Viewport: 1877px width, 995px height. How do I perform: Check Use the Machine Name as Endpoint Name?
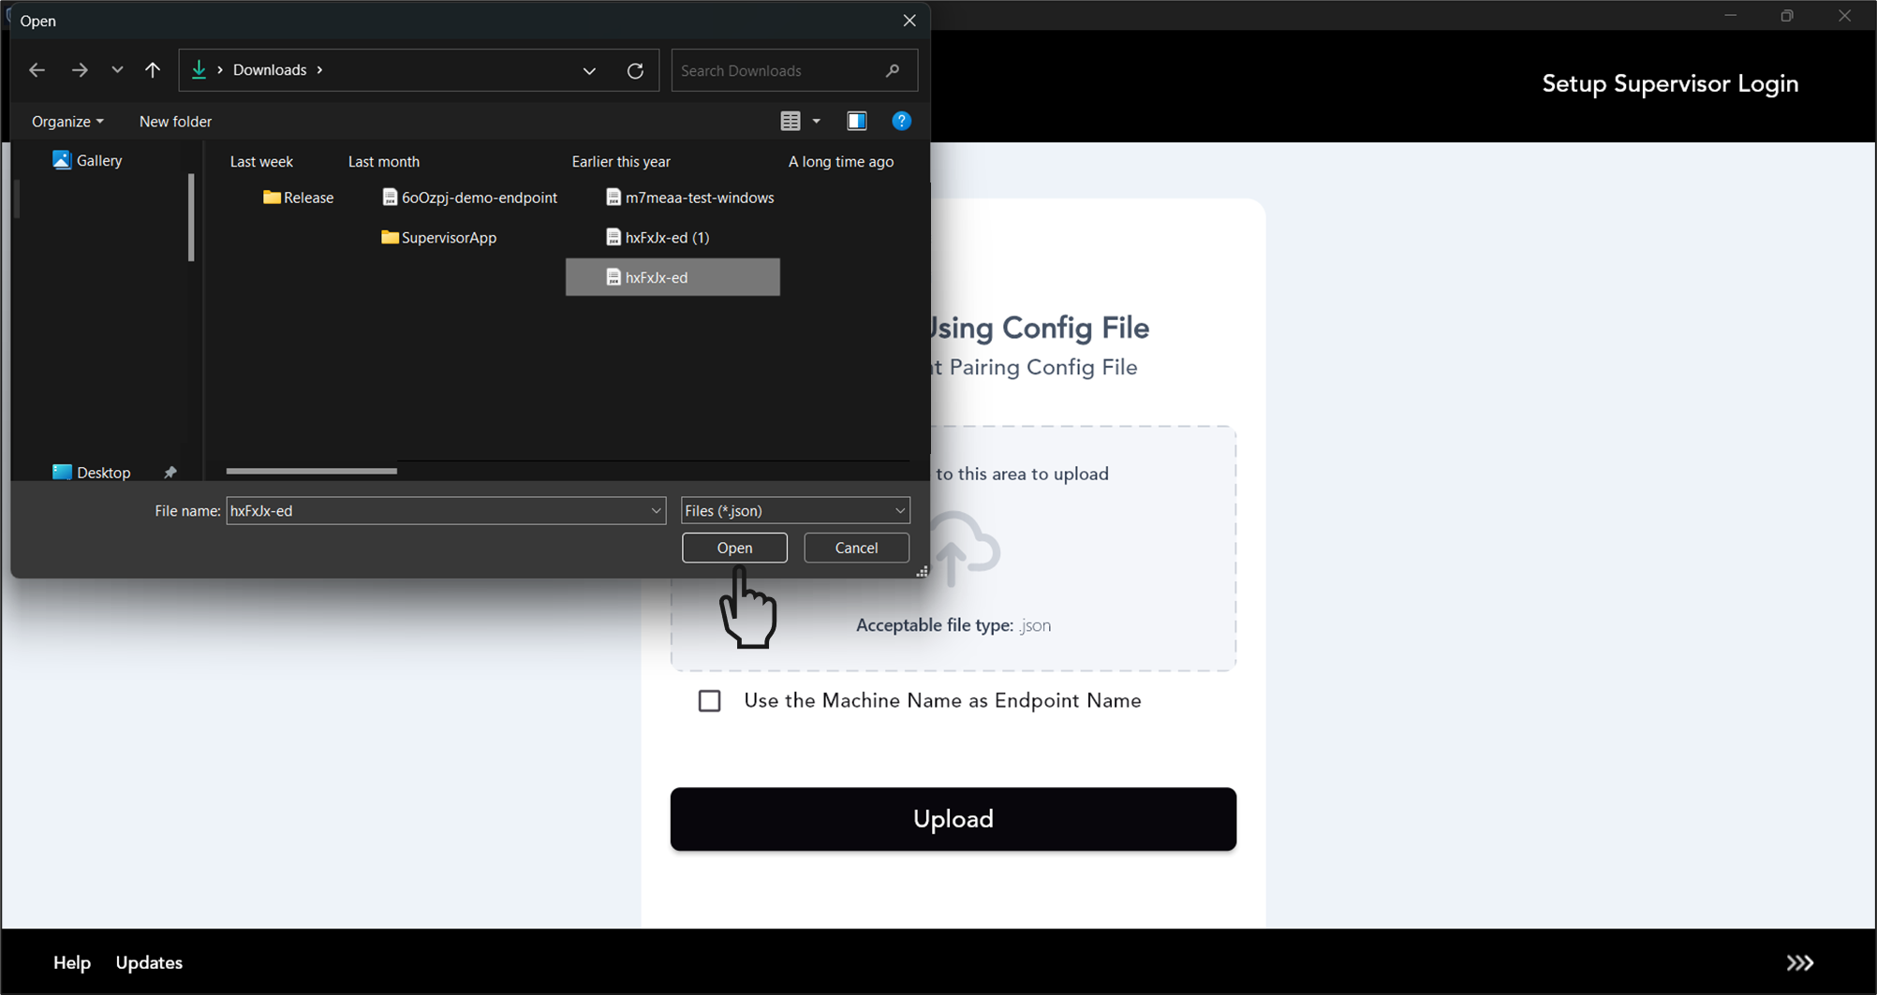tap(709, 701)
